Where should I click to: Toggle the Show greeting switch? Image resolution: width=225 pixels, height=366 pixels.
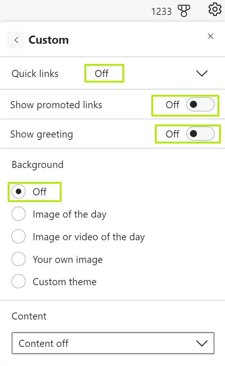[200, 134]
